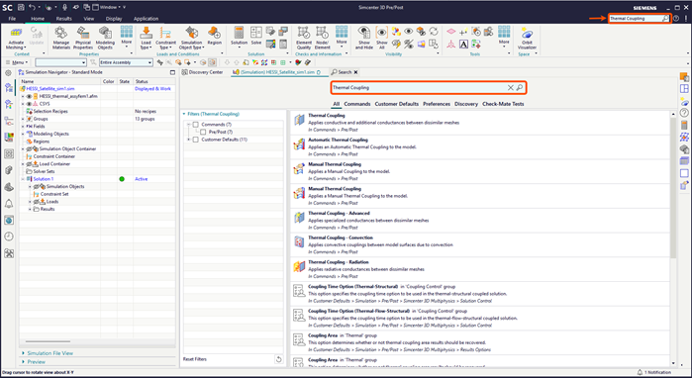The height and width of the screenshot is (378, 692).
Task: Switch to the Discovery Center tab
Action: pyautogui.click(x=203, y=72)
